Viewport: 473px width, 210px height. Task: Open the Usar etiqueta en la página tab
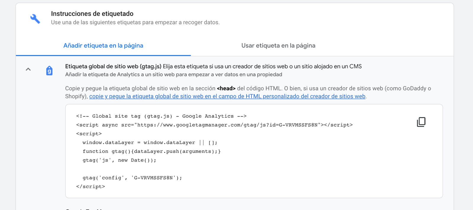coord(278,46)
